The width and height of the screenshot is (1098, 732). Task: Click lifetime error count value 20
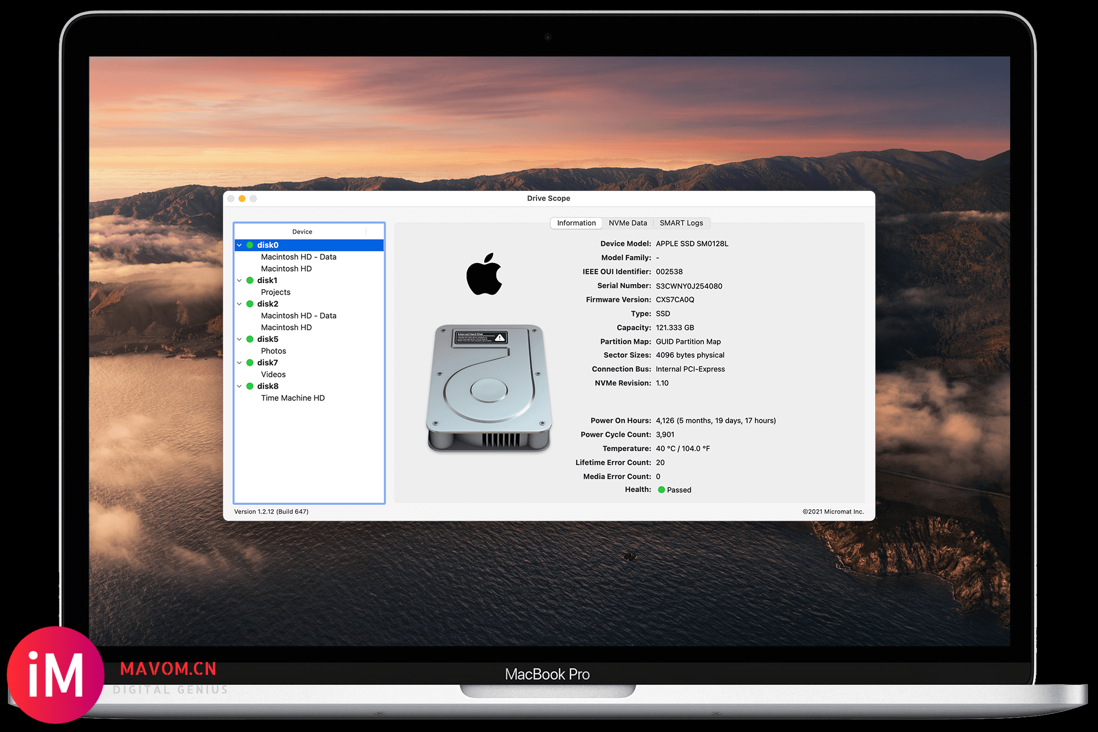click(660, 463)
